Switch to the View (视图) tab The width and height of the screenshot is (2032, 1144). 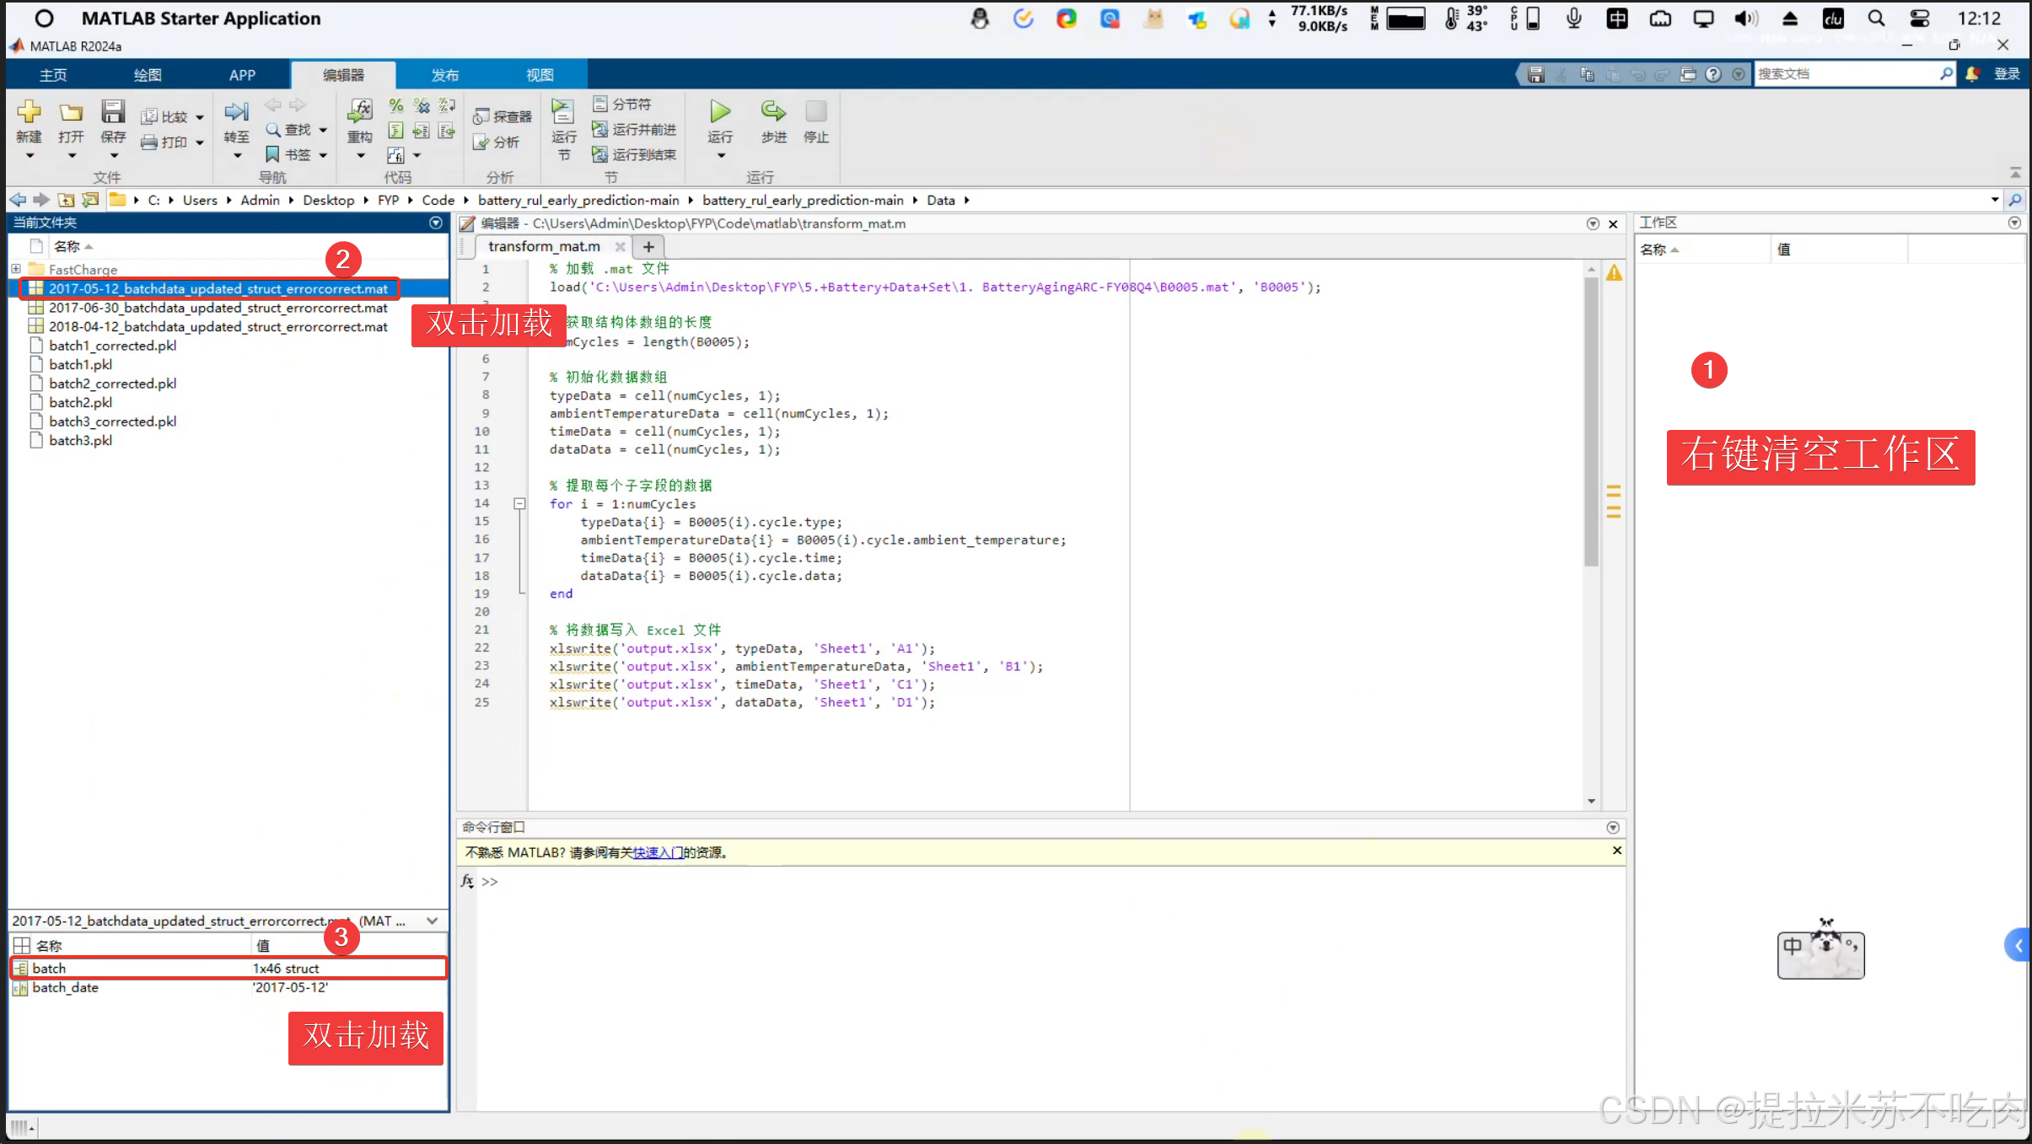(540, 75)
